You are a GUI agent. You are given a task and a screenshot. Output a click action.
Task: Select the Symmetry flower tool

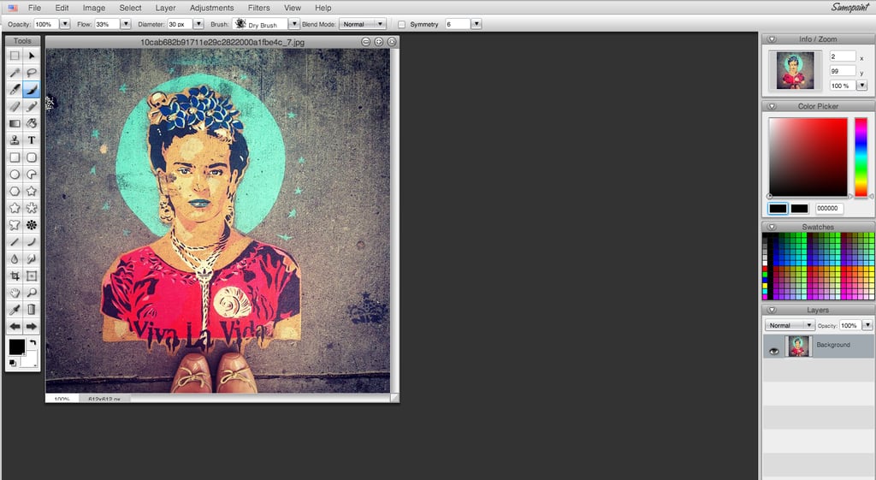click(32, 225)
